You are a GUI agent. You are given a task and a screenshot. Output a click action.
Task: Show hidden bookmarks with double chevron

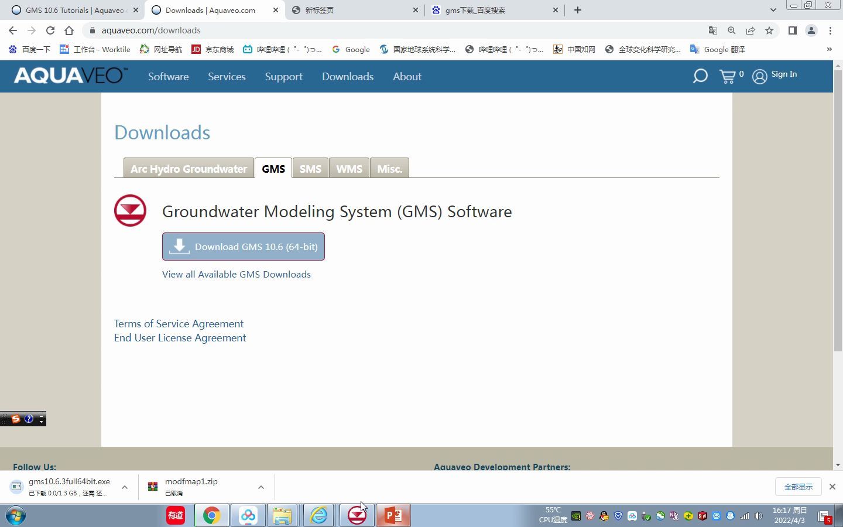[829, 49]
